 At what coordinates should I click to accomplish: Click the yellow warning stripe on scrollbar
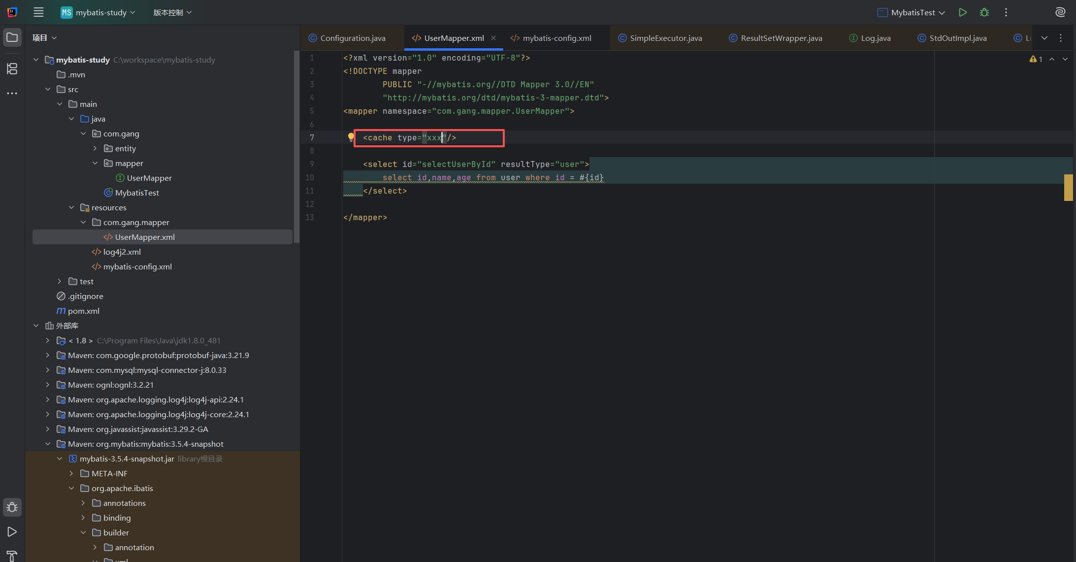point(1068,188)
